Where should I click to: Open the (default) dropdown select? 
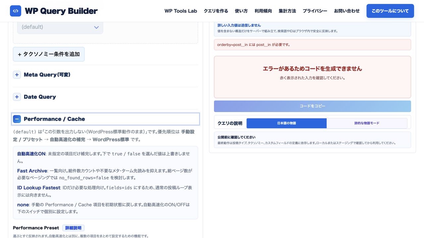pyautogui.click(x=60, y=27)
